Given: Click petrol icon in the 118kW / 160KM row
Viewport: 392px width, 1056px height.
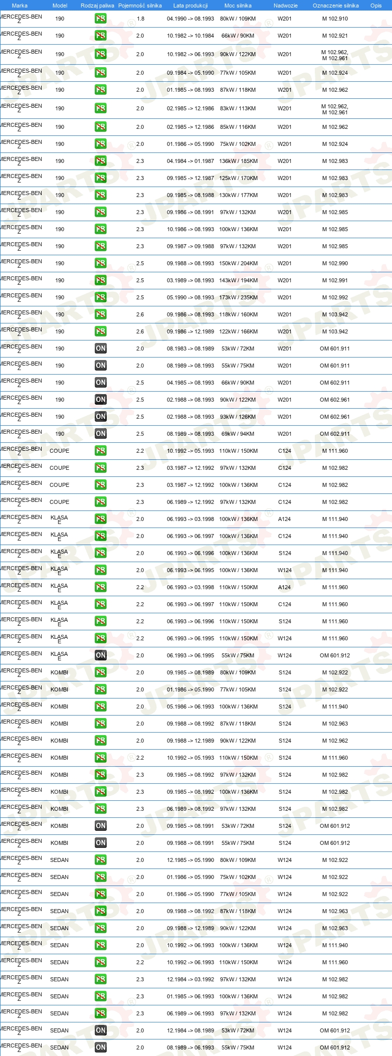Looking at the screenshot, I should [x=101, y=314].
